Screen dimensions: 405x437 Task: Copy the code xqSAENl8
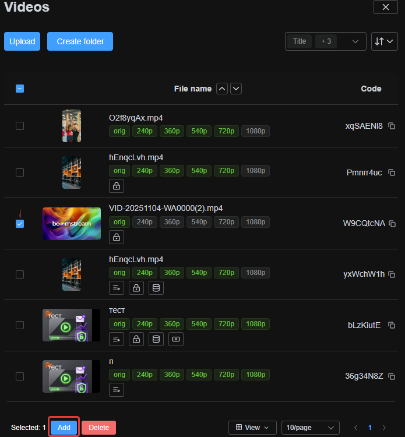click(392, 126)
